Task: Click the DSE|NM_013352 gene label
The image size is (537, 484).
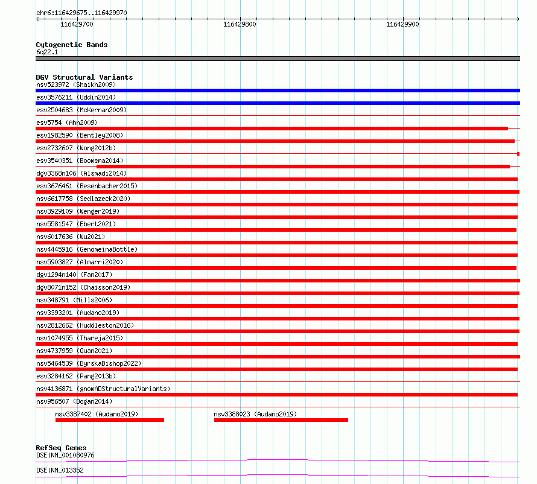Action: pyautogui.click(x=60, y=470)
